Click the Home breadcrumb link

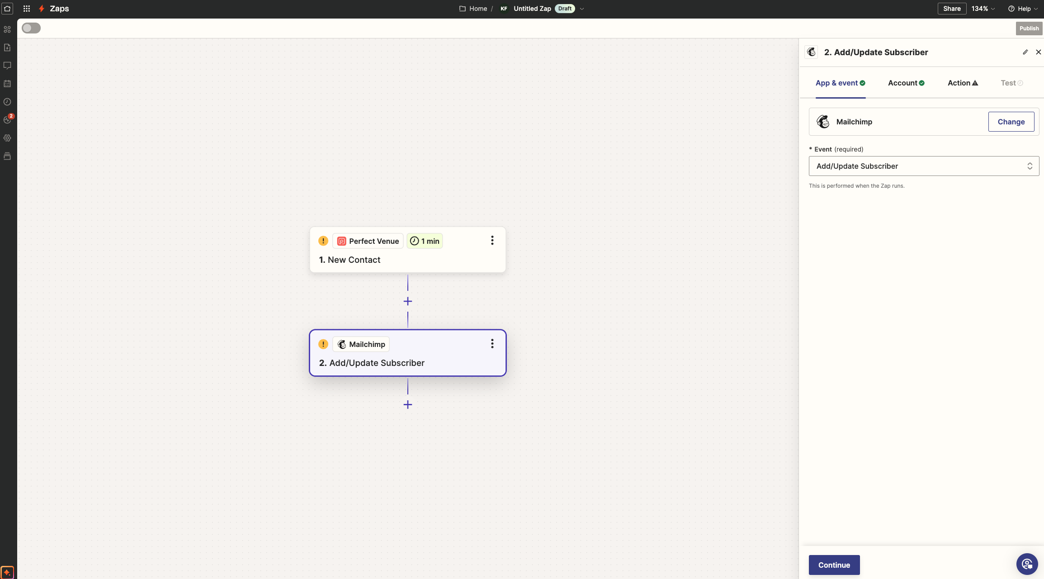(x=478, y=9)
